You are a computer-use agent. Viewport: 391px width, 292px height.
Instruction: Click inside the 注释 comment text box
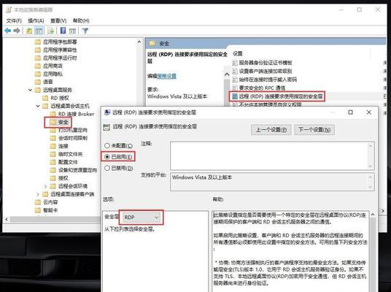click(x=269, y=155)
